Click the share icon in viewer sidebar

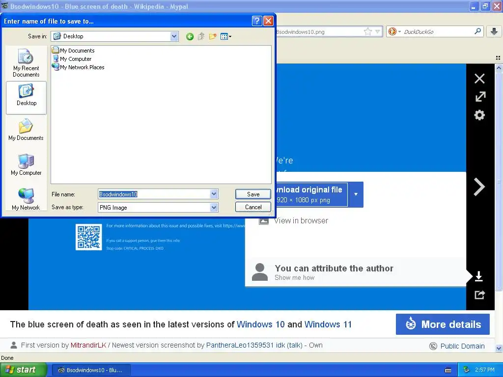click(479, 295)
